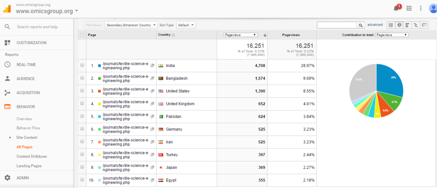This screenshot has width=437, height=188.
Task: Click the sort descending arrow
Action: (265, 35)
